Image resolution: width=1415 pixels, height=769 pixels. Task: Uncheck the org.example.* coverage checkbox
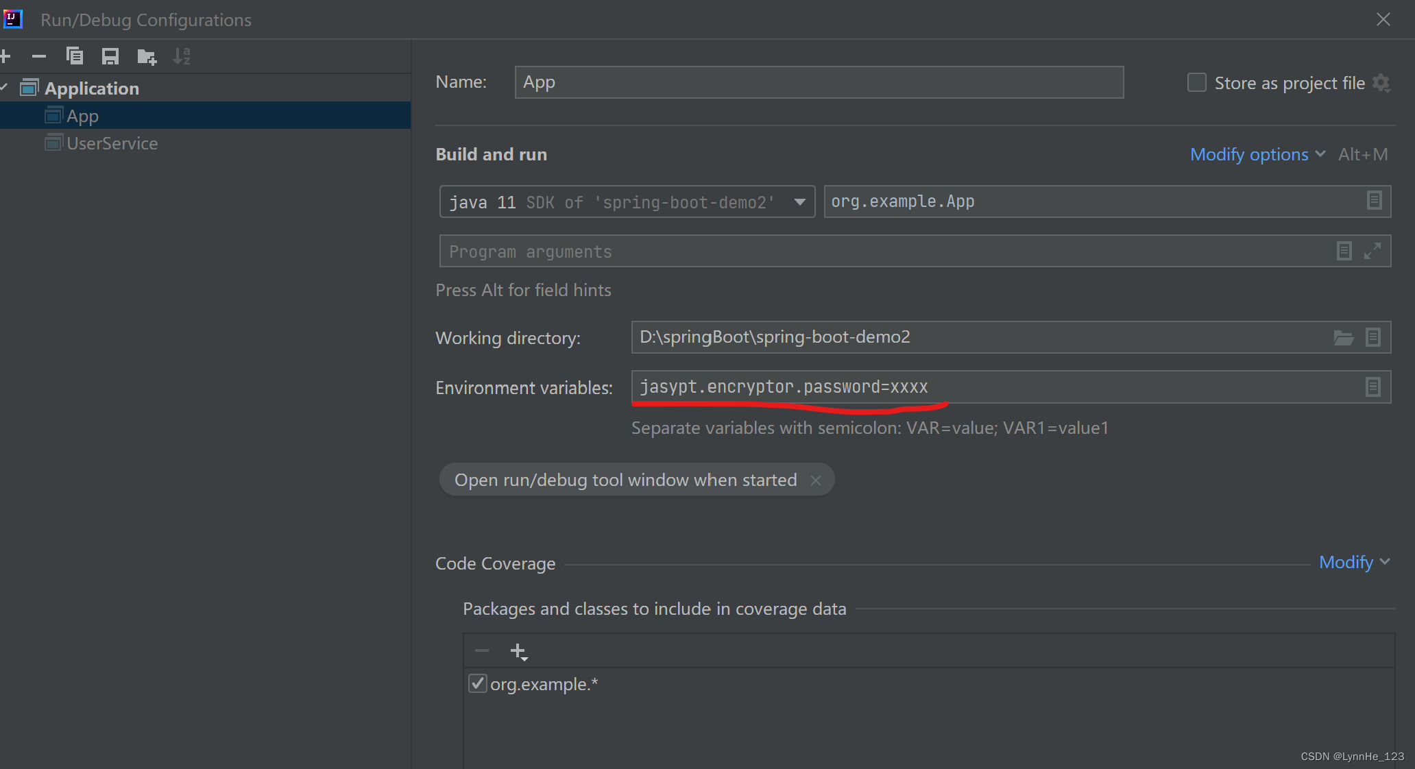[x=477, y=683]
